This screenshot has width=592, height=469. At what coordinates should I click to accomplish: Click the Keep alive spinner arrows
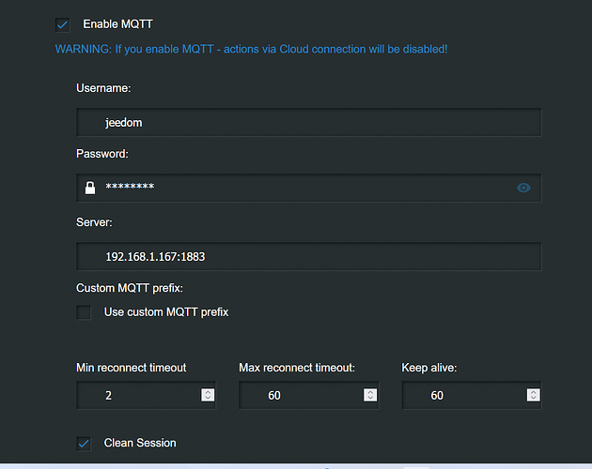[533, 396]
